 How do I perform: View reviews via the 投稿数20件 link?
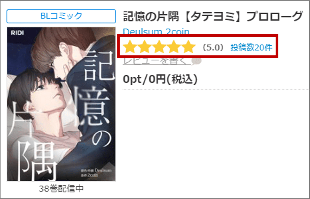coord(251,48)
